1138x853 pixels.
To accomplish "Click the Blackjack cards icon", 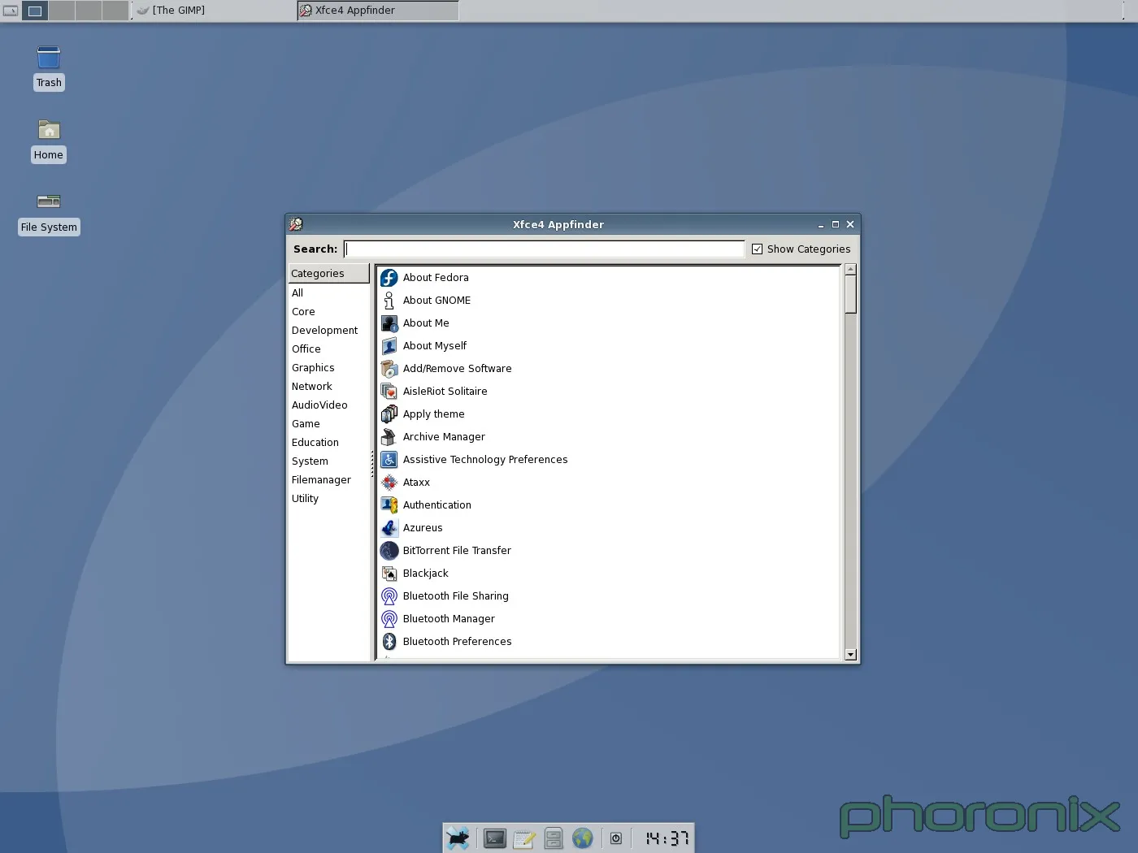I will (389, 574).
